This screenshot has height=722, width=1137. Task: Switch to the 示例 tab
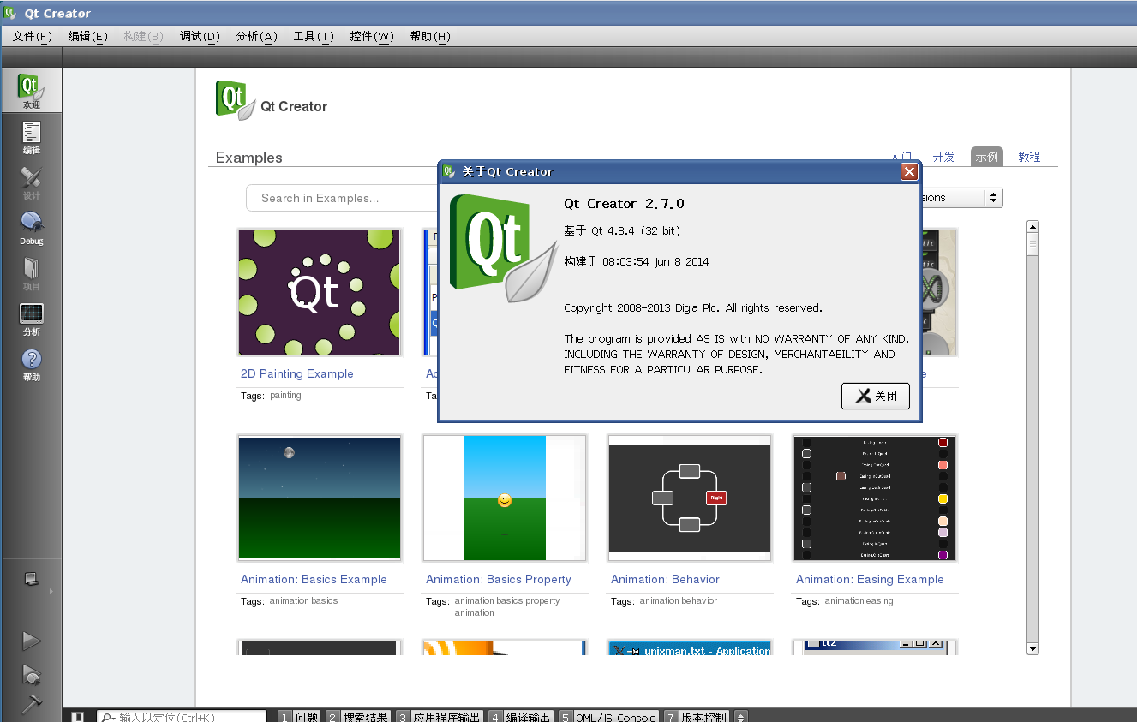[x=987, y=157]
